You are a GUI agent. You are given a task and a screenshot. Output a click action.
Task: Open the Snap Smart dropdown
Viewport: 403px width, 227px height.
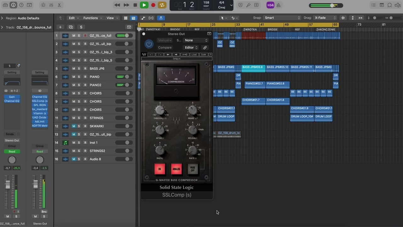click(x=282, y=18)
